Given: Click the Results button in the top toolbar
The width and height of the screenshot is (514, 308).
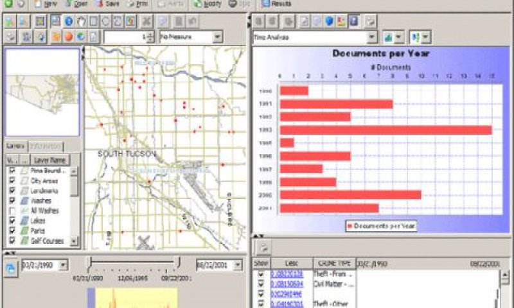Looking at the screenshot, I should (277, 4).
